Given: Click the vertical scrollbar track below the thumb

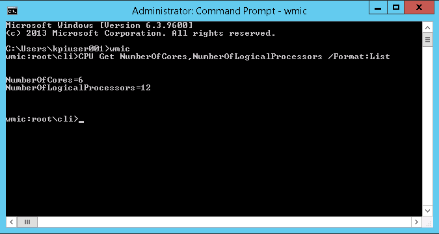Looking at the screenshot, I should click(427, 125).
